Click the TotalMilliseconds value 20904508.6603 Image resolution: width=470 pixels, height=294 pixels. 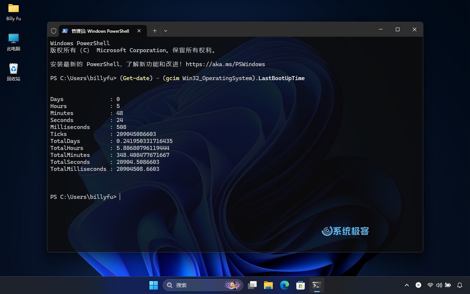[x=138, y=169]
